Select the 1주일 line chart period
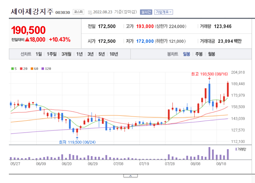Screen dimensions: 255x183 pos(52,54)
